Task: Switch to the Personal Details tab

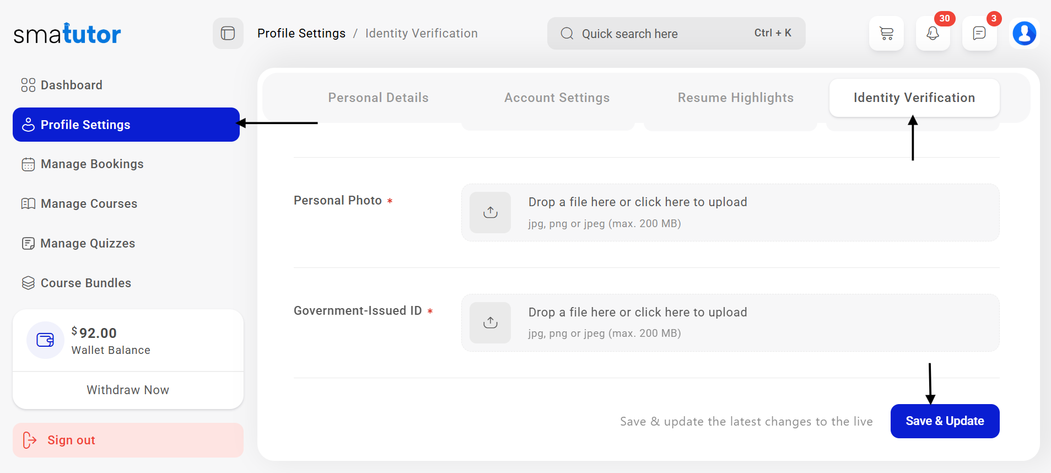Action: 378,98
